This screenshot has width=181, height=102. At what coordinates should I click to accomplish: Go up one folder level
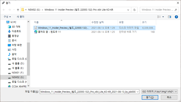tap(18, 10)
